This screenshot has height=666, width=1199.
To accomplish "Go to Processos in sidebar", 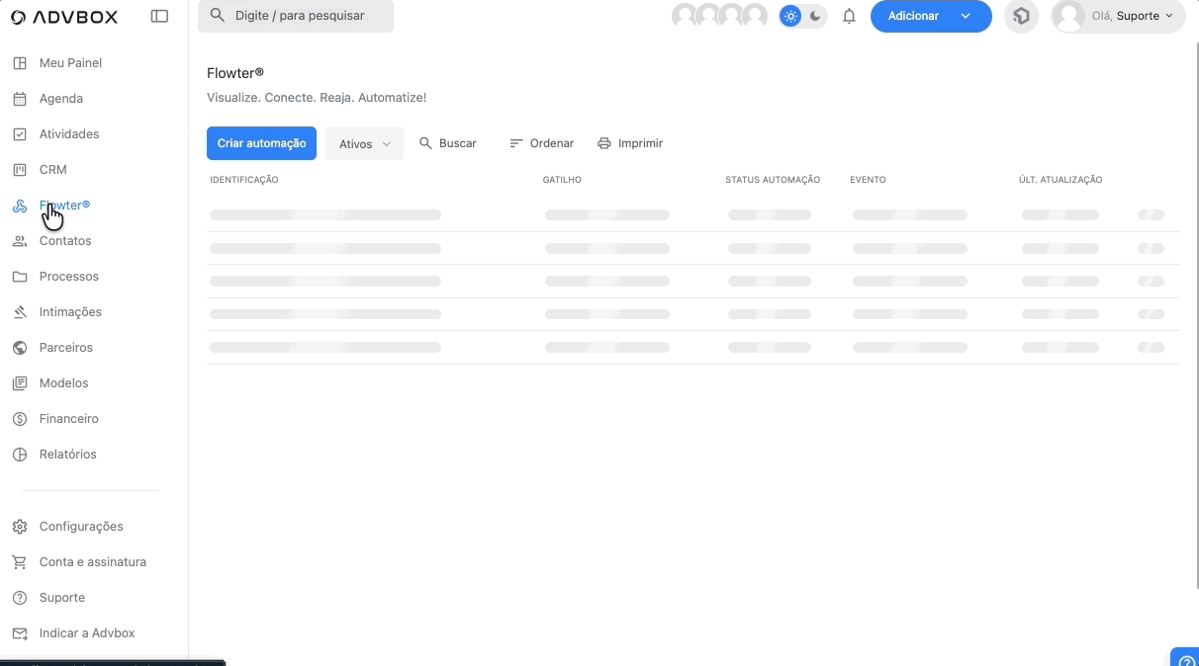I will (68, 277).
